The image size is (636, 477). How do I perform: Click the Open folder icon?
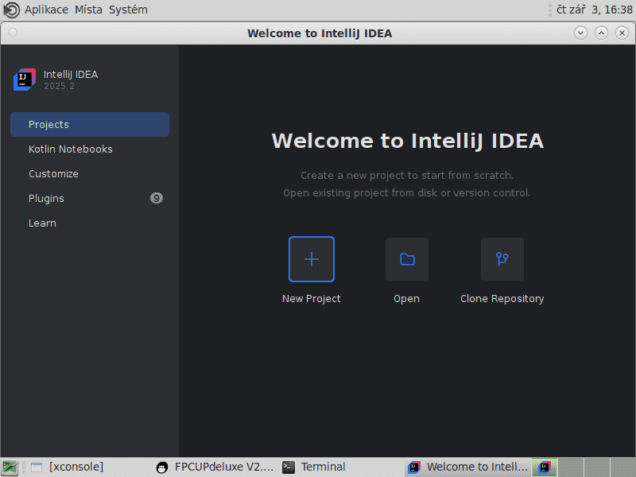click(x=407, y=259)
